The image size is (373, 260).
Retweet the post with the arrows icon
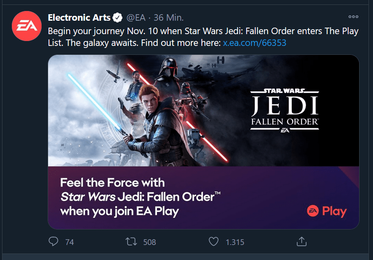(x=131, y=242)
